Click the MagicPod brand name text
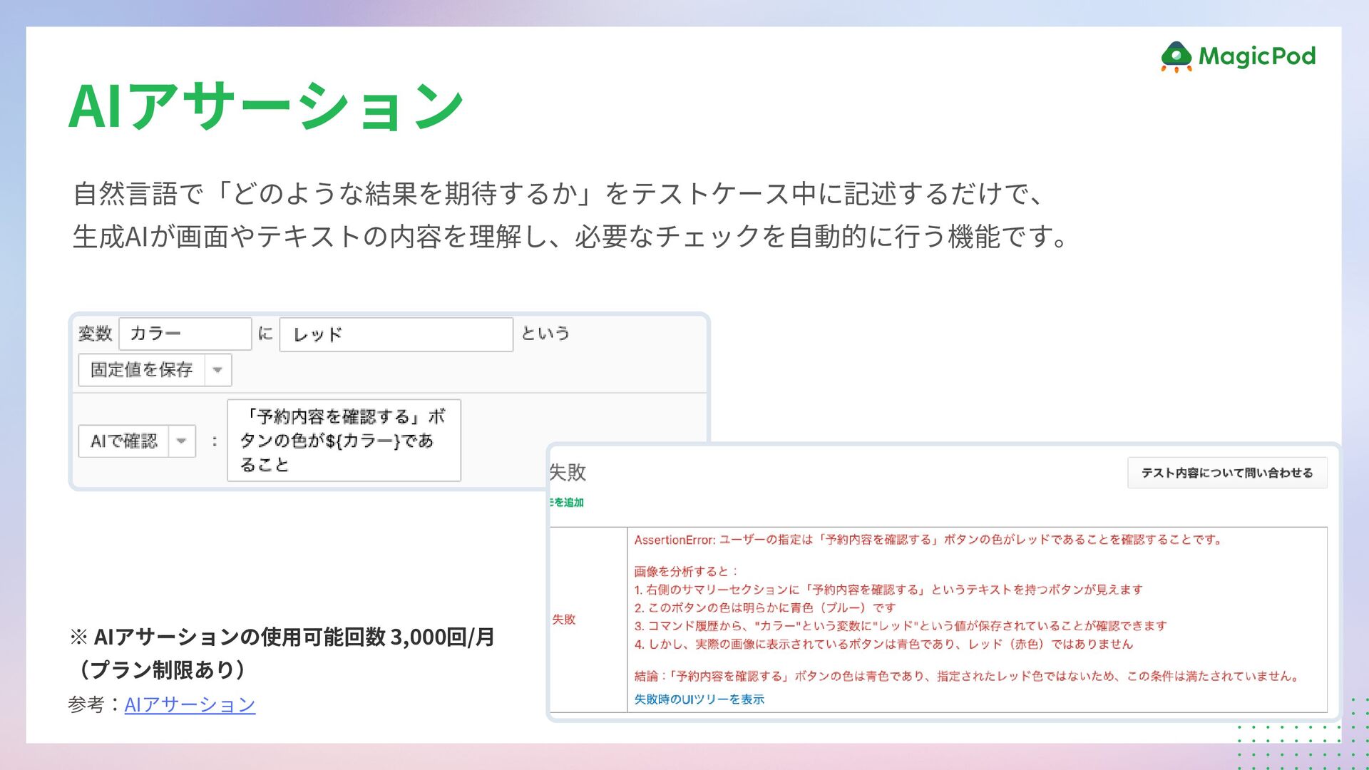 pos(1256,56)
